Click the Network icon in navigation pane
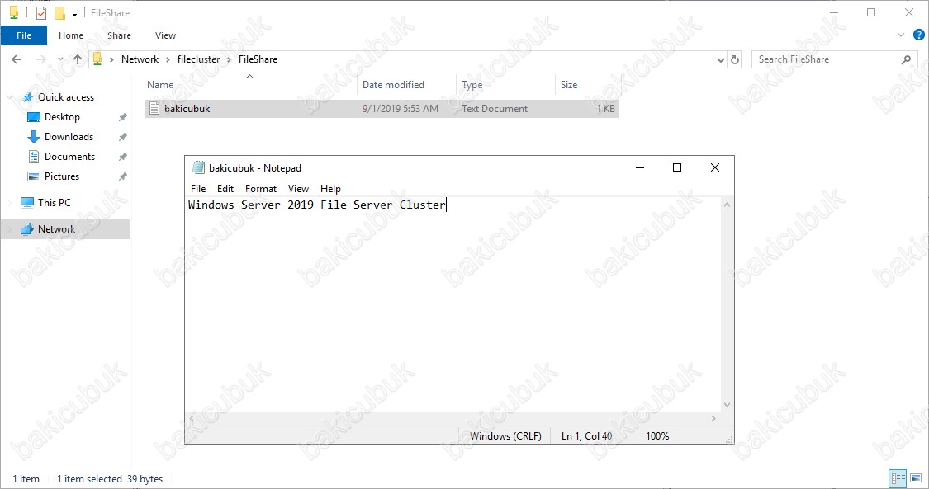Screen dimensions: 929x489 [x=27, y=229]
